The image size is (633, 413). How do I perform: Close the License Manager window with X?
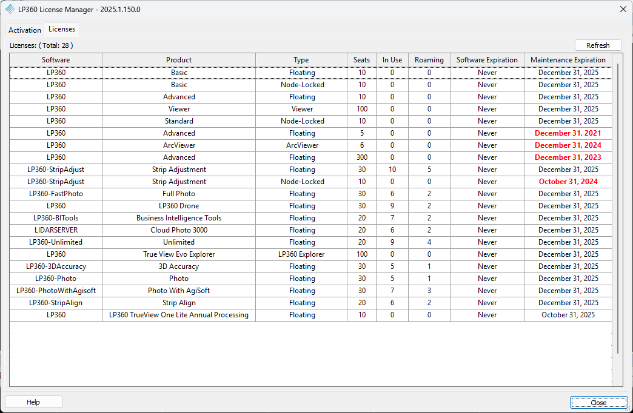tap(623, 9)
